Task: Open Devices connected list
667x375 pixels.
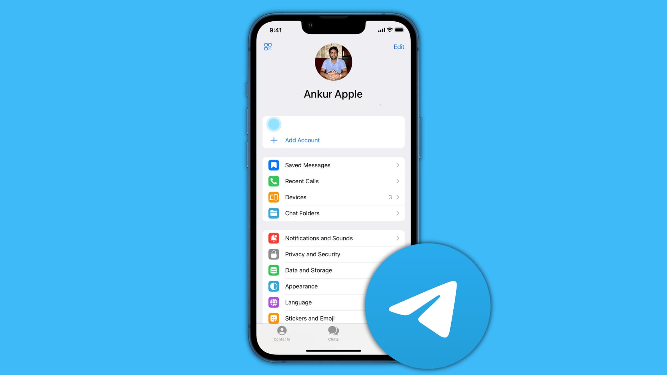Action: point(333,197)
